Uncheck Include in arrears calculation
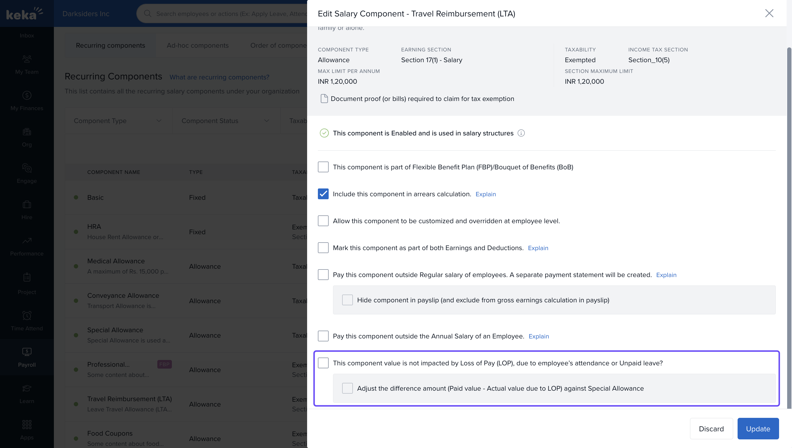The width and height of the screenshot is (792, 448). point(323,194)
